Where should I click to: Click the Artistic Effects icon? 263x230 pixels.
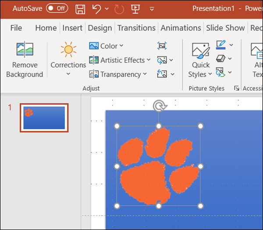pos(94,60)
